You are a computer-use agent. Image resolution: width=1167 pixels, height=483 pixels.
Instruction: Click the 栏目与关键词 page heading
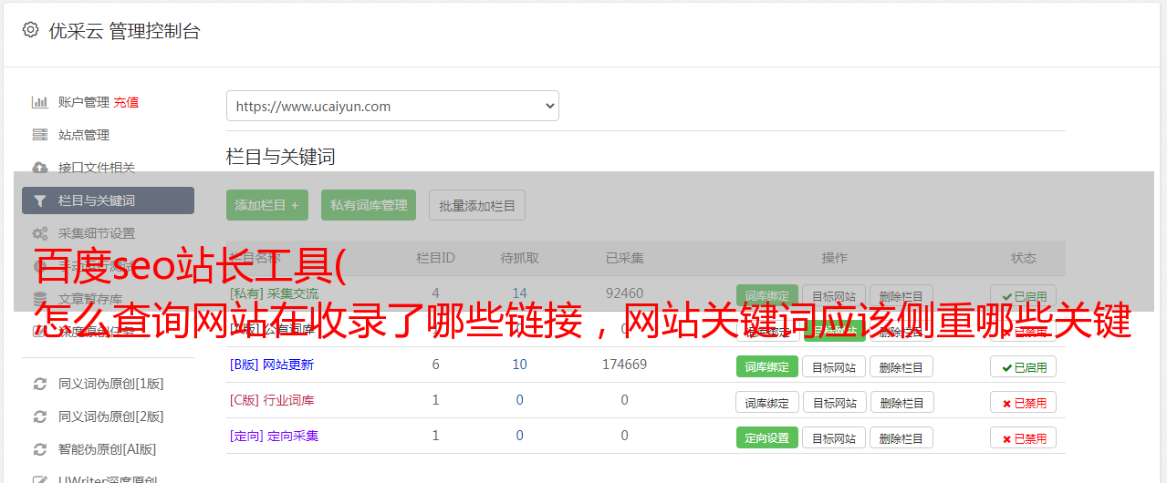(x=281, y=157)
